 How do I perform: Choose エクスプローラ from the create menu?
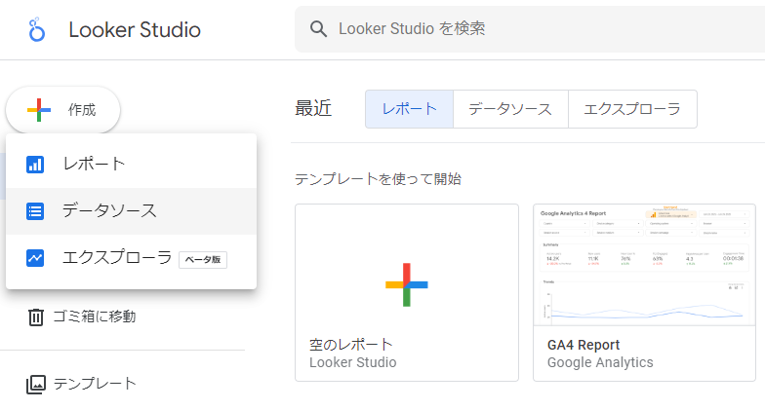coord(131,257)
